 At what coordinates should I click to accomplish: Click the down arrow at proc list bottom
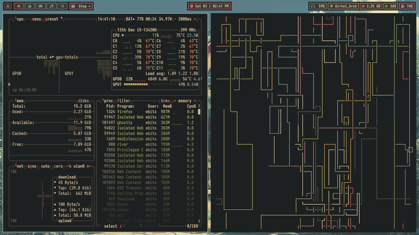tap(199, 220)
